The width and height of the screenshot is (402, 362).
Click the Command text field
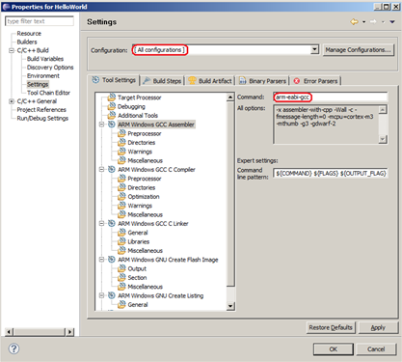coord(331,97)
